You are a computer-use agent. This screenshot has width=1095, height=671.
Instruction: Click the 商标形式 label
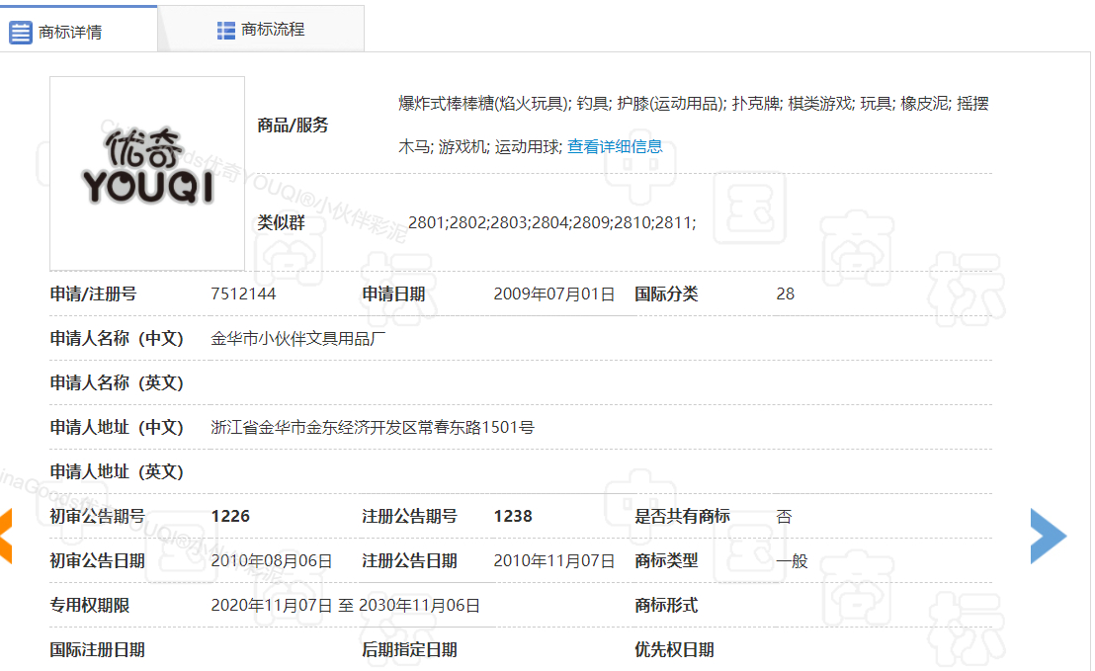tap(666, 606)
